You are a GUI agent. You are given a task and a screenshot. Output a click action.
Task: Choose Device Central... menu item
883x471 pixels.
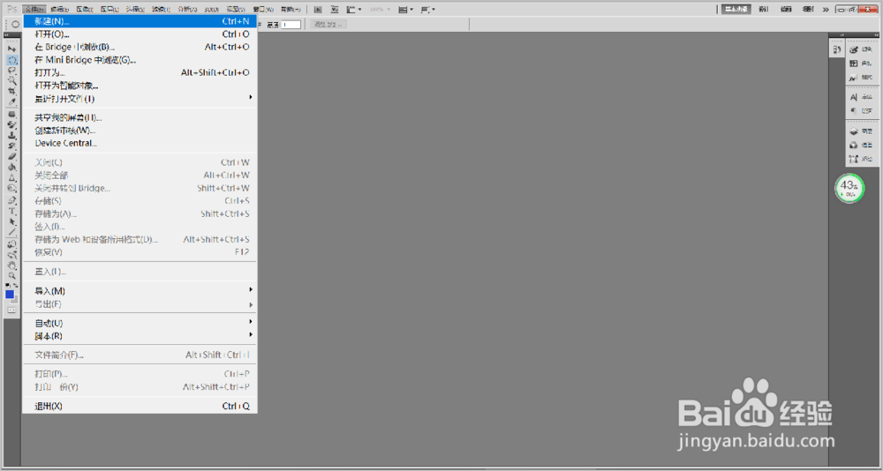click(140, 143)
